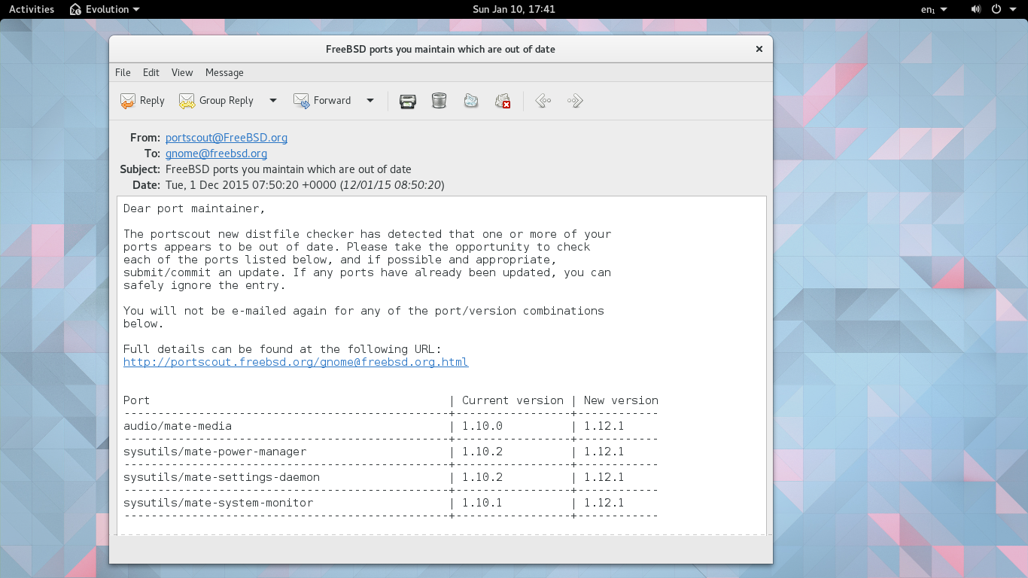Click current version 1.10.1 for mate-system-monitor
Image resolution: width=1028 pixels, height=578 pixels.
[482, 503]
